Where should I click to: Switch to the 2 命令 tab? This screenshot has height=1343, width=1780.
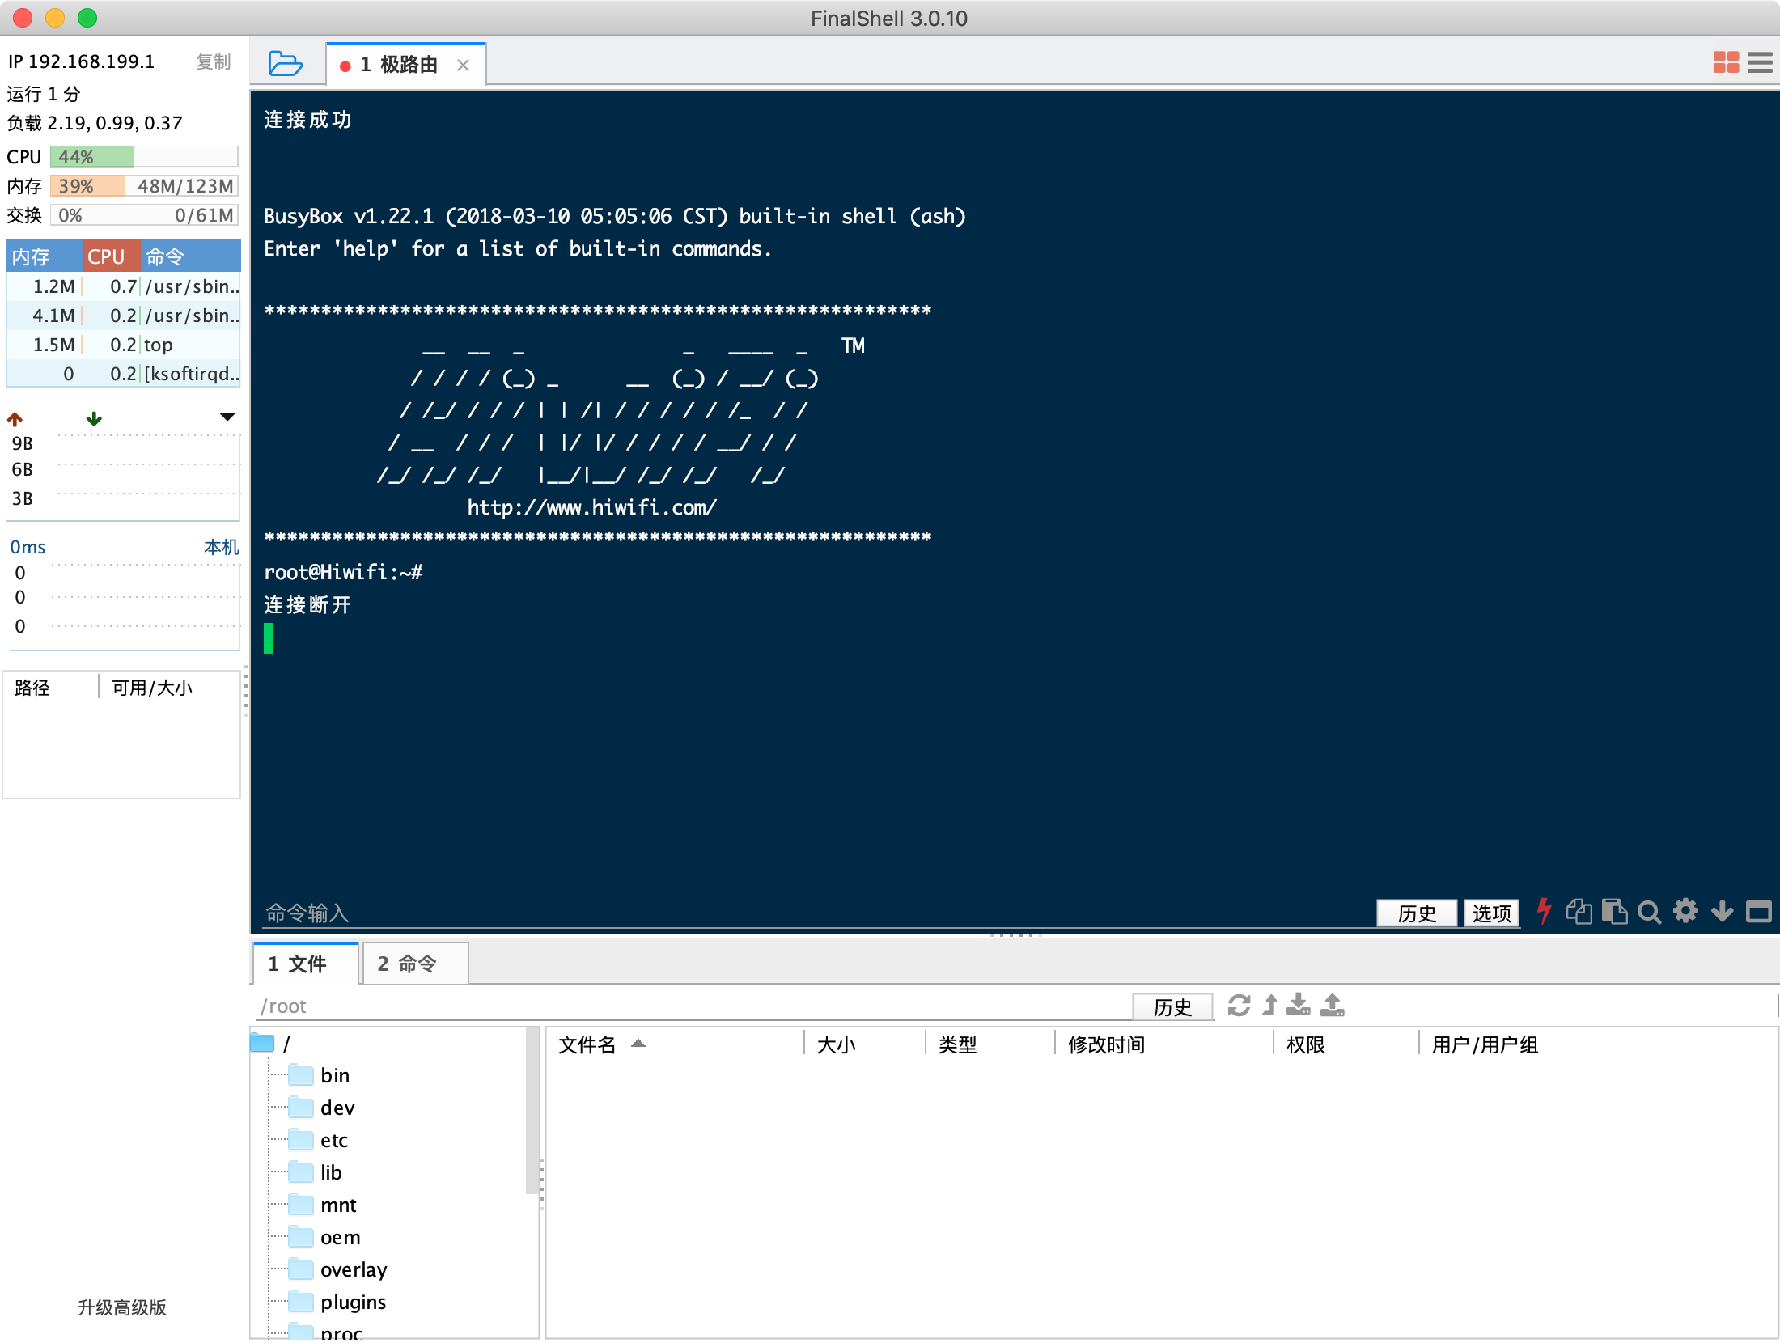[415, 964]
